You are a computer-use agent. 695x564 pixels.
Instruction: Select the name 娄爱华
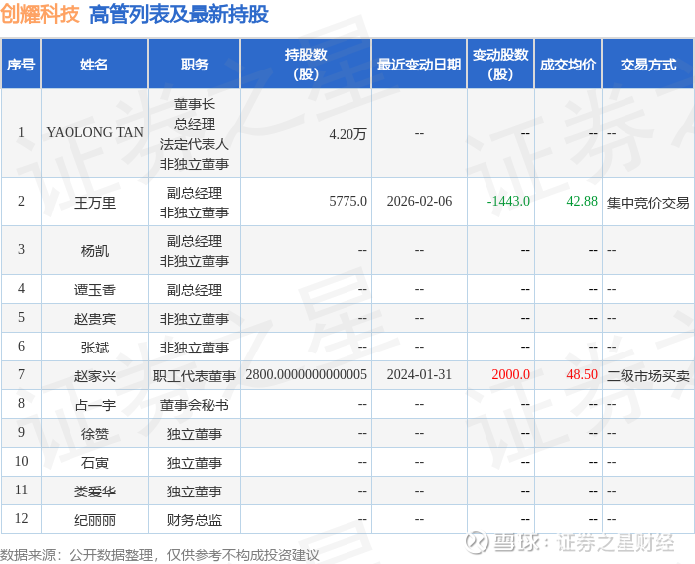coord(95,492)
